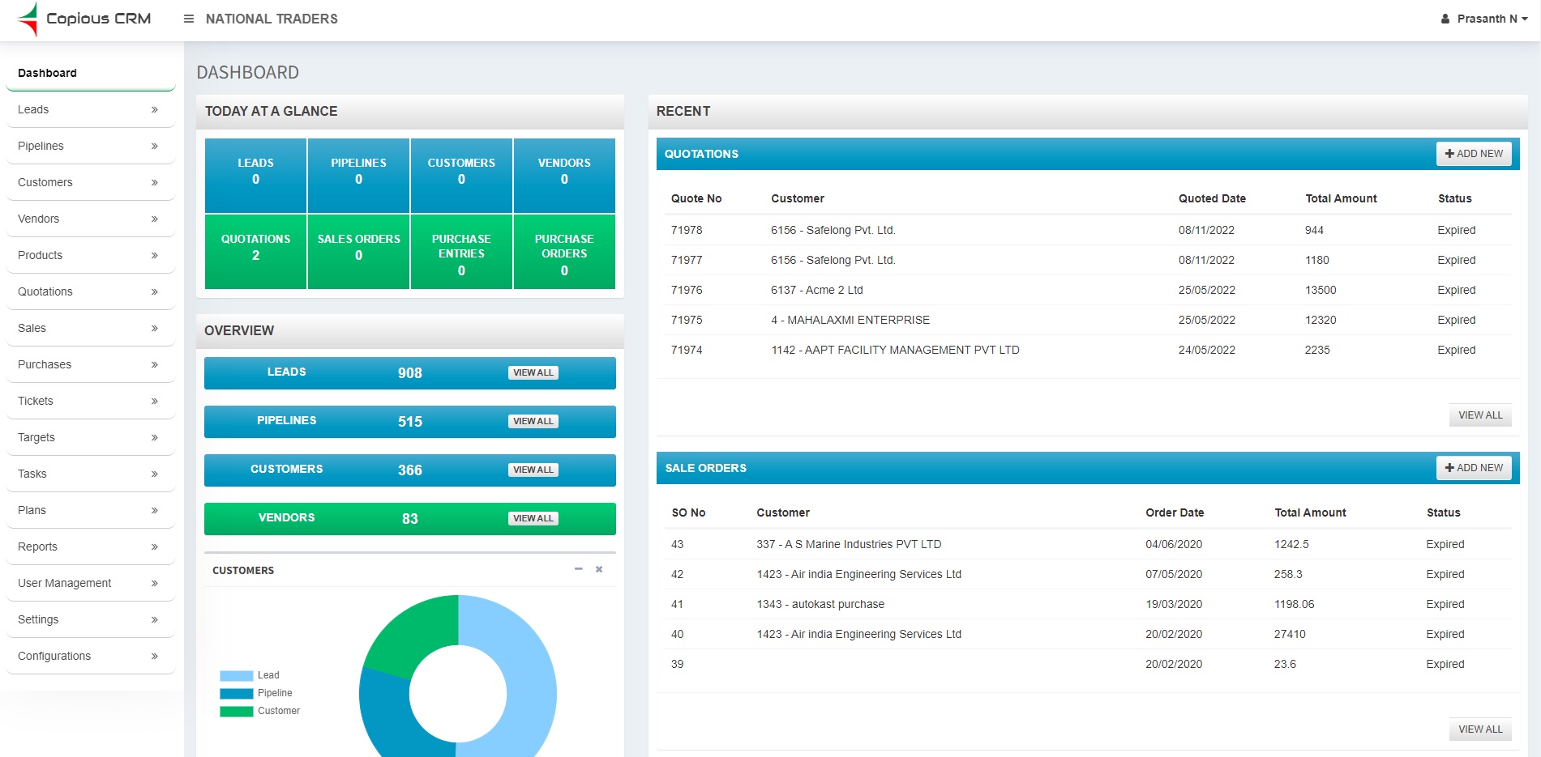Viewport: 1541px width, 757px height.
Task: Open the Purchases section from the sidebar
Action: point(89,364)
